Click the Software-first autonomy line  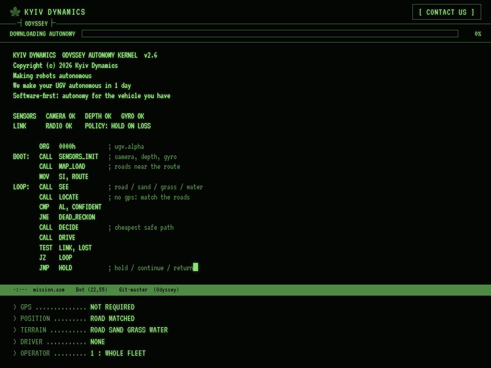(x=92, y=96)
